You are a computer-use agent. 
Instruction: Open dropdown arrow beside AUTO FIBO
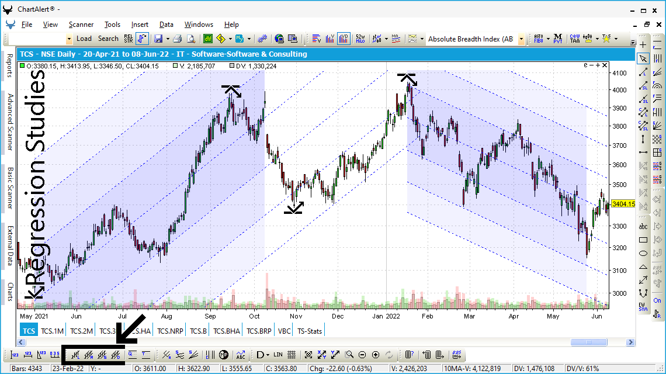pos(548,39)
